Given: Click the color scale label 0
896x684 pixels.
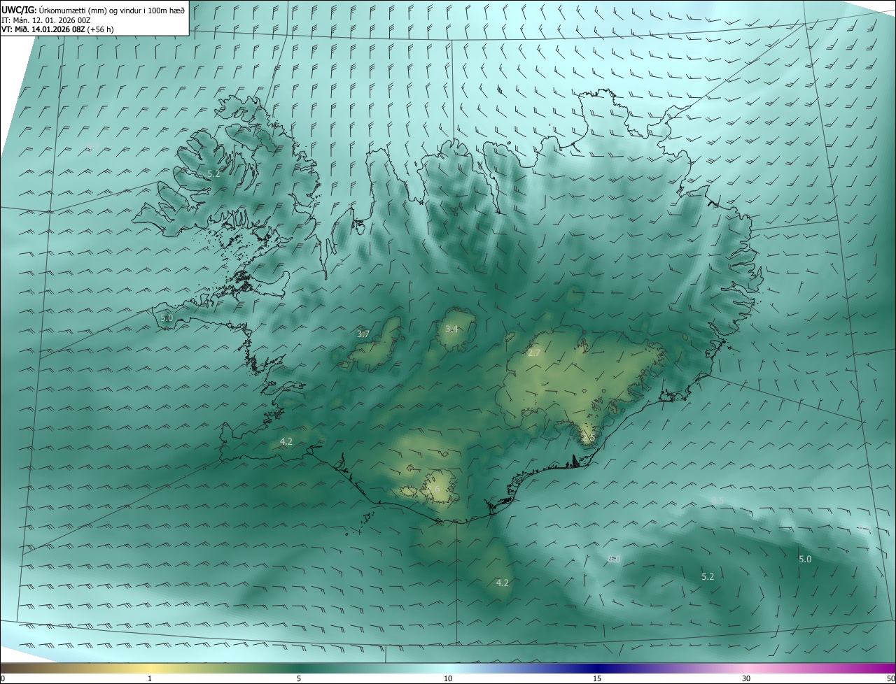Looking at the screenshot, I should coord(3,678).
